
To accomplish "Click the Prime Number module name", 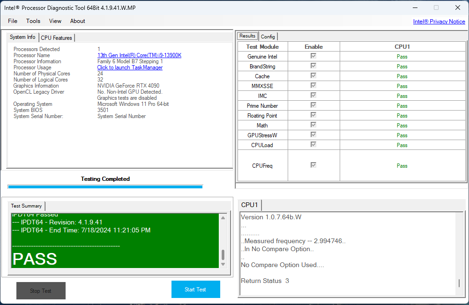I will coord(262,106).
